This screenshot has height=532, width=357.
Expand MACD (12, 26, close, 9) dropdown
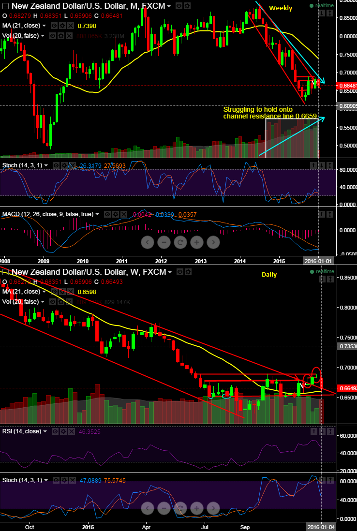(x=97, y=214)
